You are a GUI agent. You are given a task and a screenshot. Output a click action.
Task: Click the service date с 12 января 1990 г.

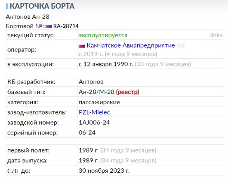[x=106, y=64]
